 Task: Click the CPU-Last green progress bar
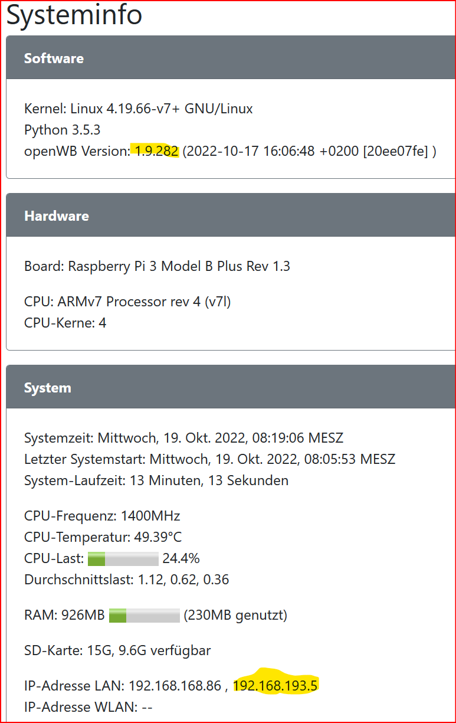[123, 558]
